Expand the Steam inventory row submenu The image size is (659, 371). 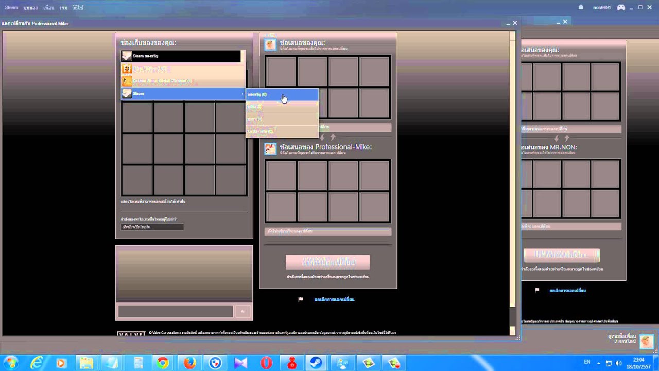[183, 94]
